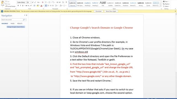Image resolution: width=177 pixels, height=99 pixels.
Task: Click the Download proofing tools button
Action: [x=98, y=11]
